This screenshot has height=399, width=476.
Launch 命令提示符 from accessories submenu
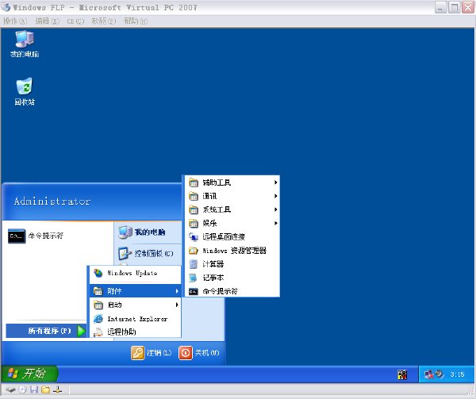tap(232, 291)
